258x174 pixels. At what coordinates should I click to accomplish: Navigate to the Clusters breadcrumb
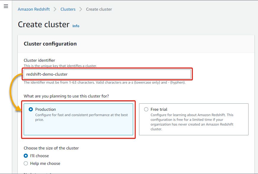click(68, 9)
